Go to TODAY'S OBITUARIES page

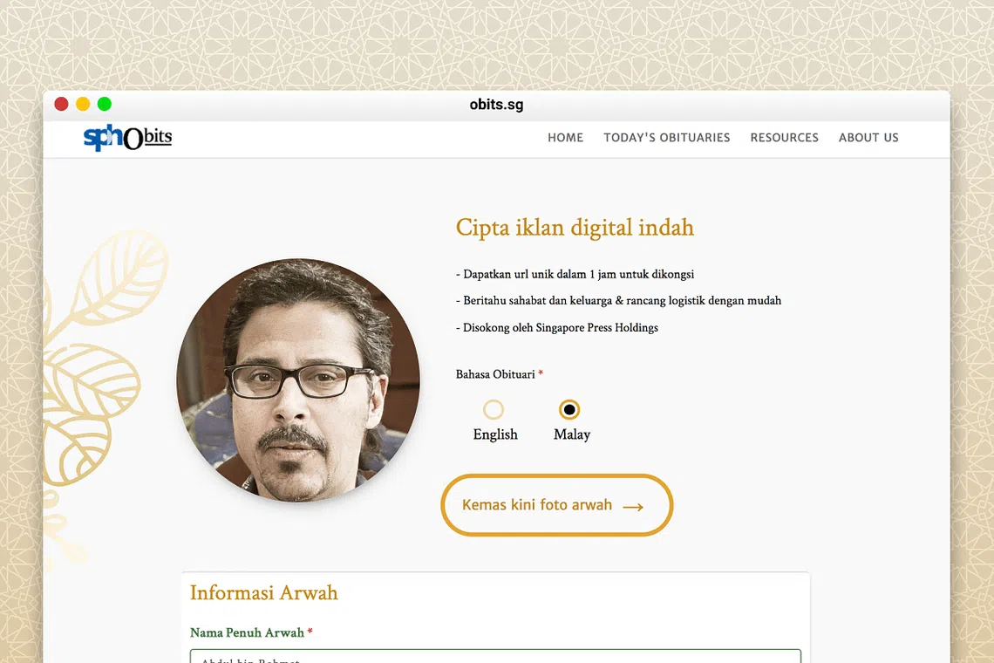click(x=666, y=138)
